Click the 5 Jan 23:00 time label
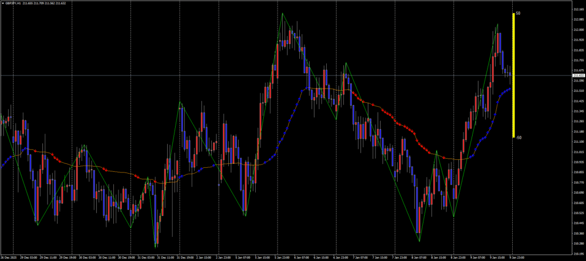 tap(284, 257)
